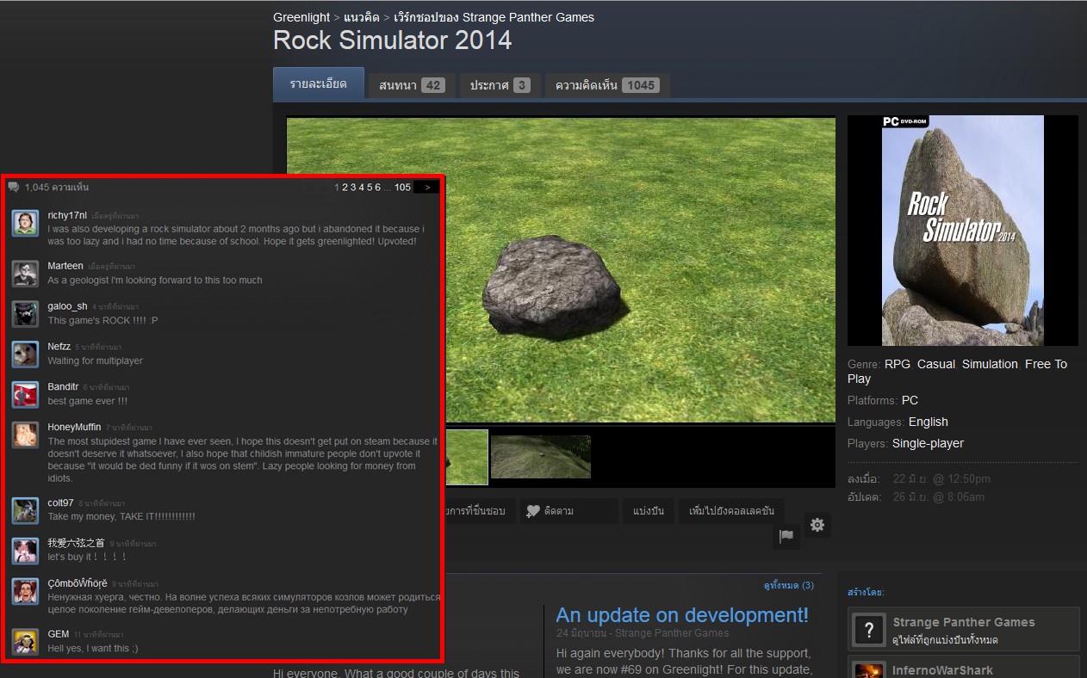View galoo_sh's avatar picture
Image resolution: width=1087 pixels, height=678 pixels.
coord(25,314)
